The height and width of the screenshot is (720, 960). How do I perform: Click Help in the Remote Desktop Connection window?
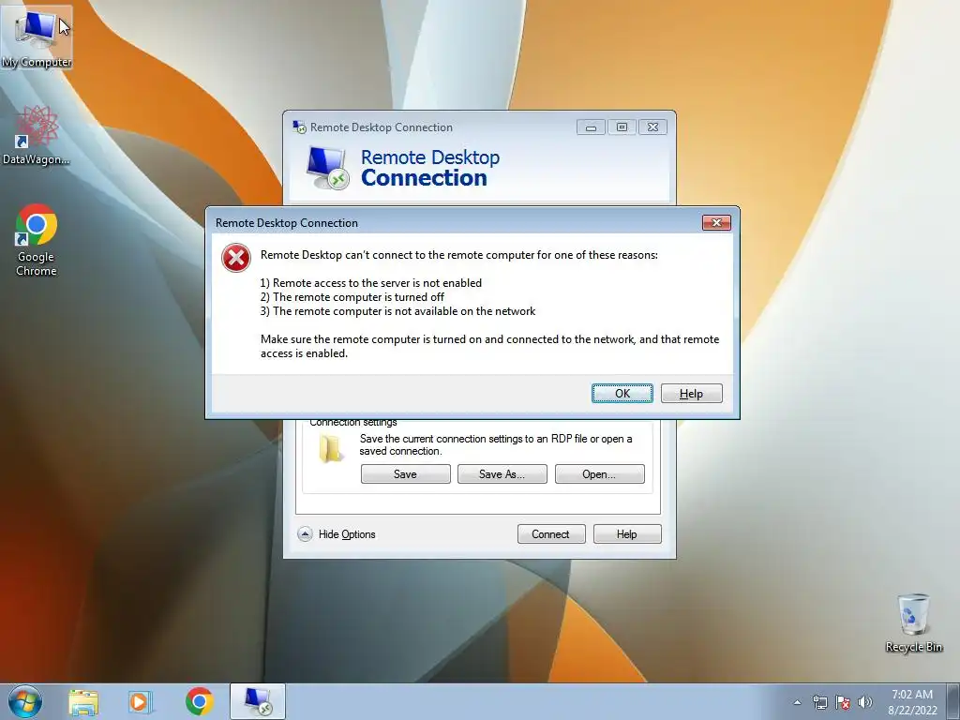pos(627,533)
